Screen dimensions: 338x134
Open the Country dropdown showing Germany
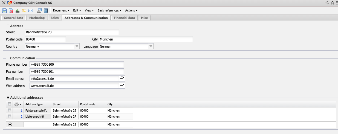pos(77,46)
